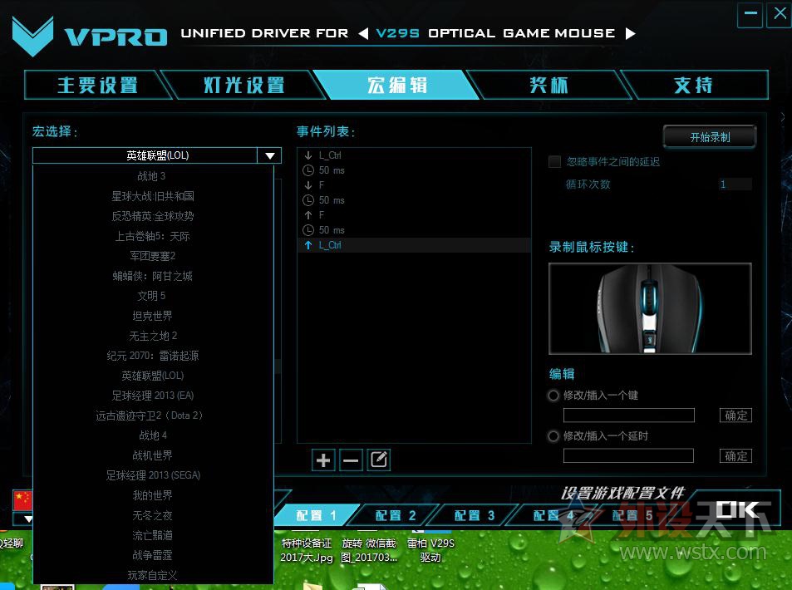
Task: Choose 战地 4 from macro list
Action: point(153,435)
